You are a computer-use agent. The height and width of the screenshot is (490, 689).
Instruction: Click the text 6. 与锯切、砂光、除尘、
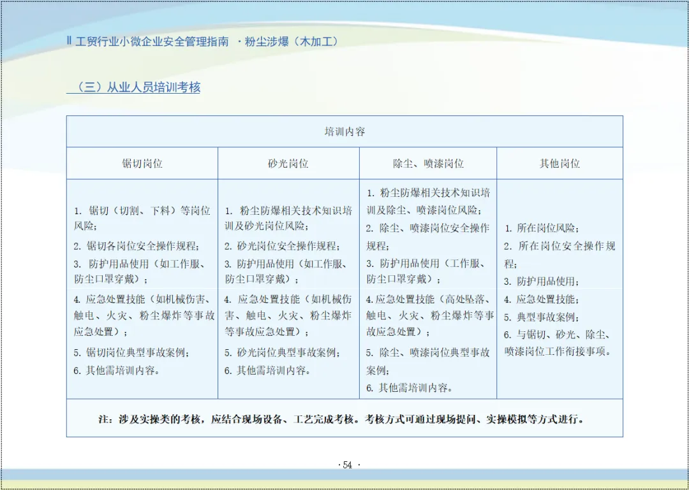(556, 335)
